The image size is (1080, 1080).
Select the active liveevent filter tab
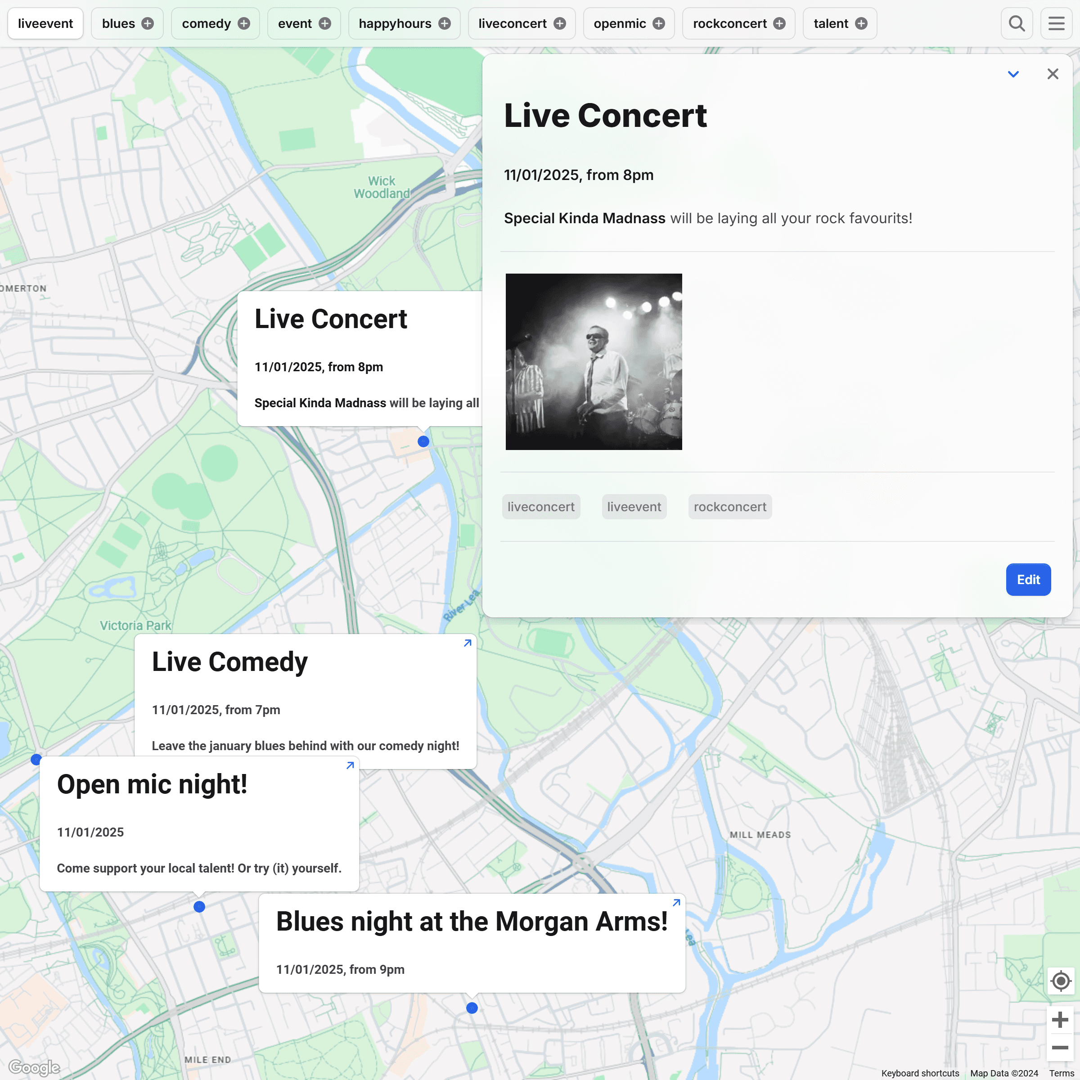pyautogui.click(x=45, y=23)
